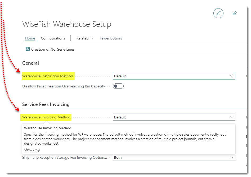Click the bold Warehouse Invoicing Method tooltip title

[x=48, y=128]
